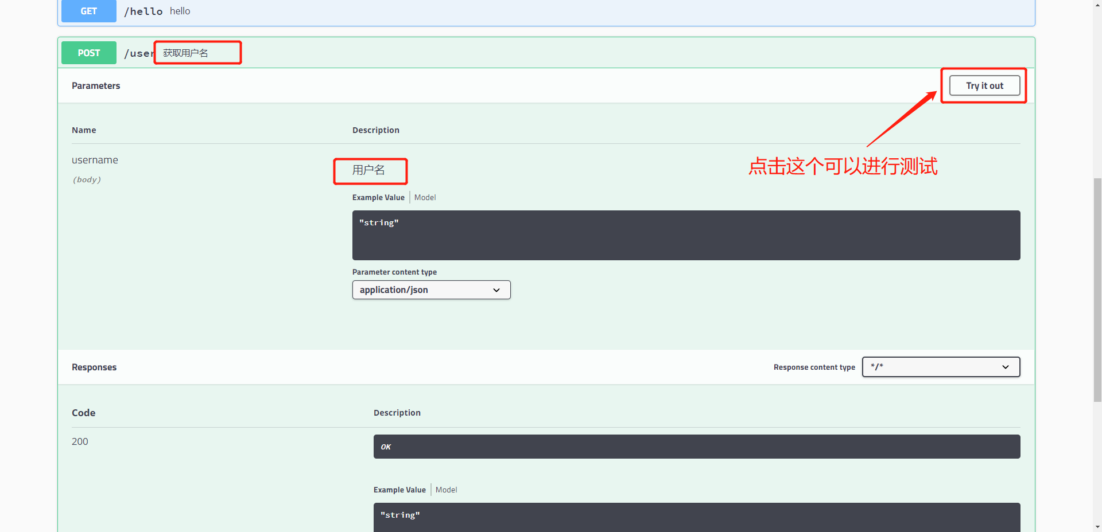Switch to Model tab under username parameter

point(425,197)
